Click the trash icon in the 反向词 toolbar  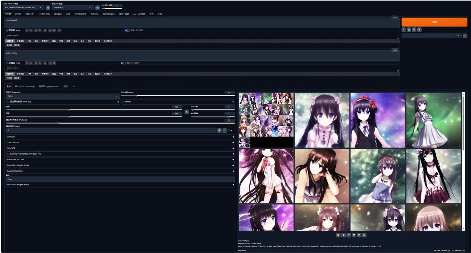tap(54, 63)
